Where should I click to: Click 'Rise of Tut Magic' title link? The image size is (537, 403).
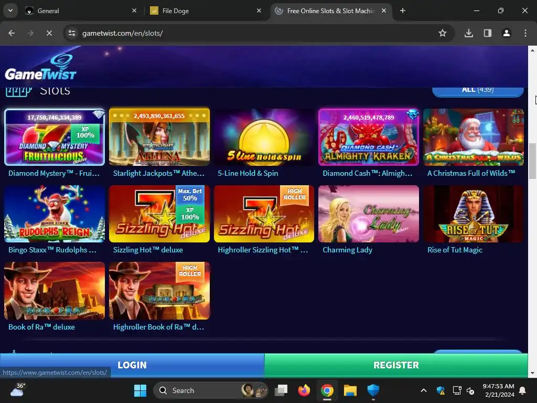click(455, 250)
